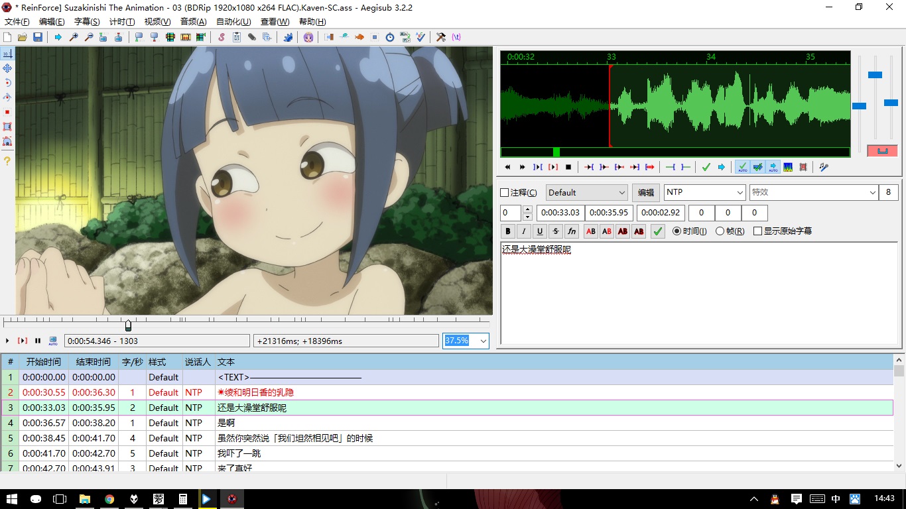Apply italic with the I button
This screenshot has width=906, height=509.
(x=524, y=231)
